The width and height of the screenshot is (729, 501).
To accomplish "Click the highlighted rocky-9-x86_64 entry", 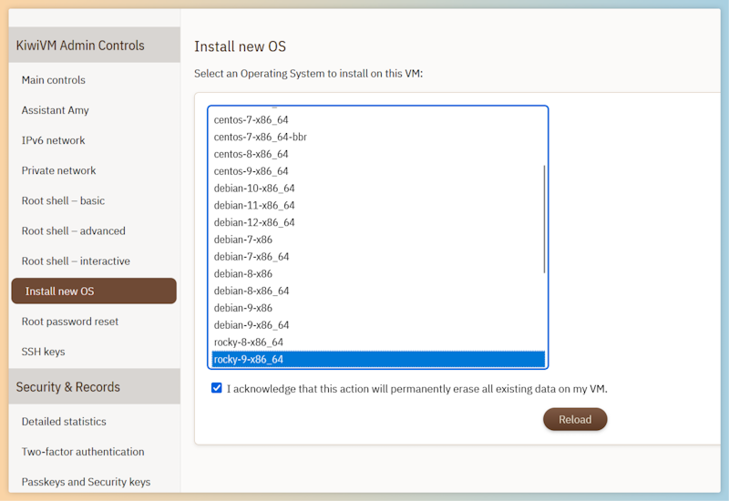I will (377, 359).
